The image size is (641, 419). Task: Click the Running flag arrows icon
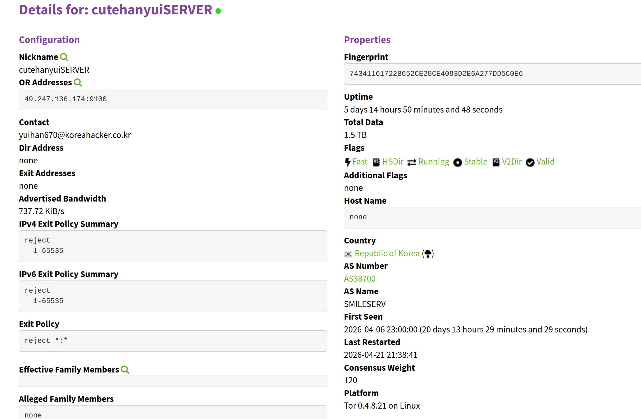point(412,162)
